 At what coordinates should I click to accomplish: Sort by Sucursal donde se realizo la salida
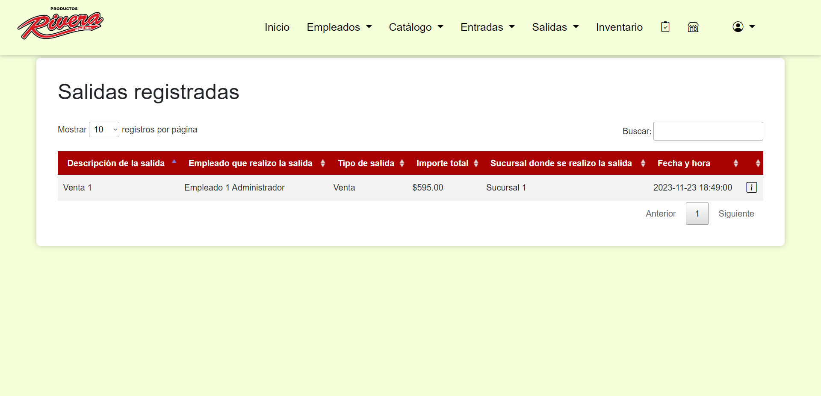pyautogui.click(x=643, y=163)
